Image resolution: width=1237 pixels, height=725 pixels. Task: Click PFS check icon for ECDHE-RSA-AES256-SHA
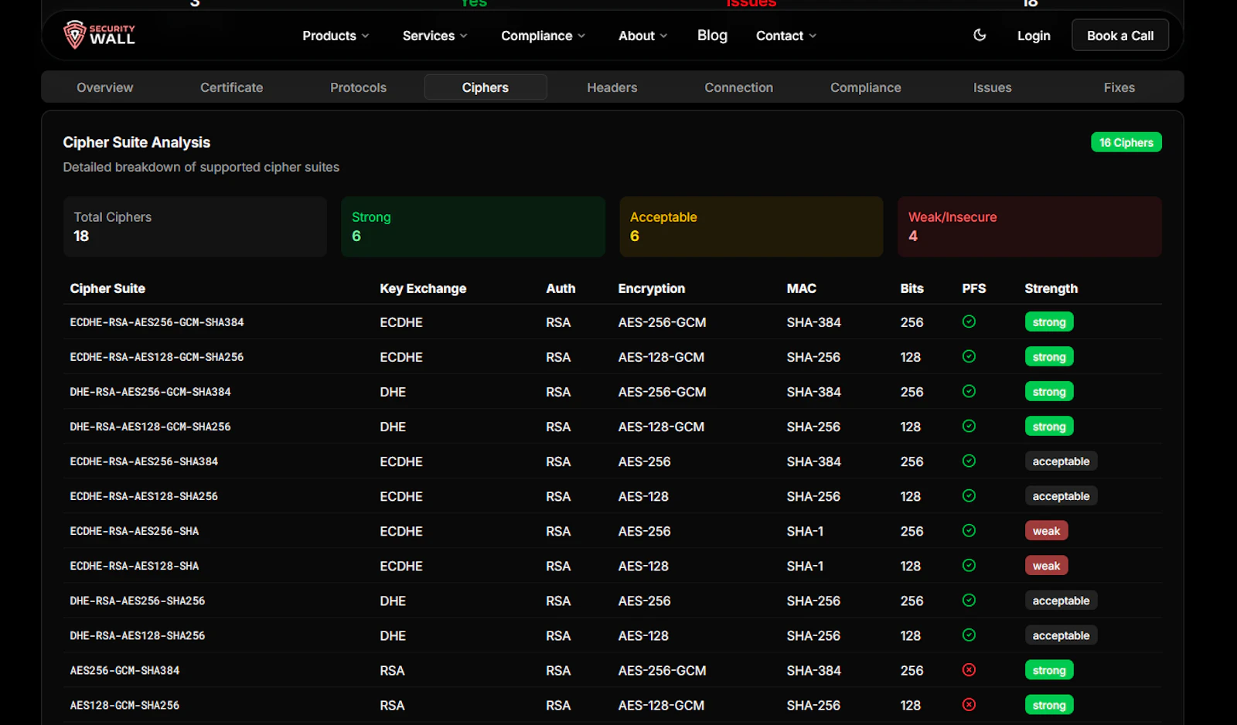(x=969, y=530)
